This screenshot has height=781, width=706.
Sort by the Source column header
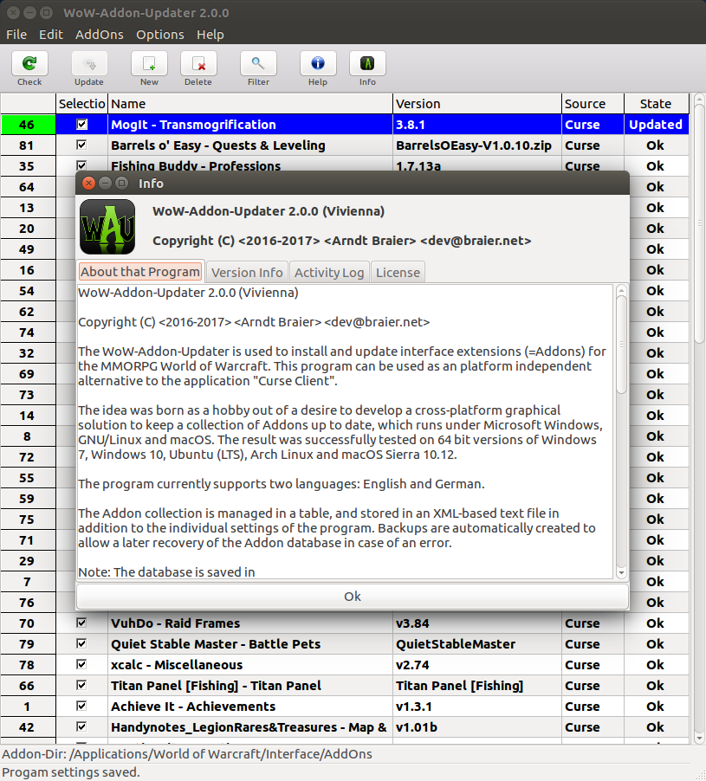click(593, 104)
